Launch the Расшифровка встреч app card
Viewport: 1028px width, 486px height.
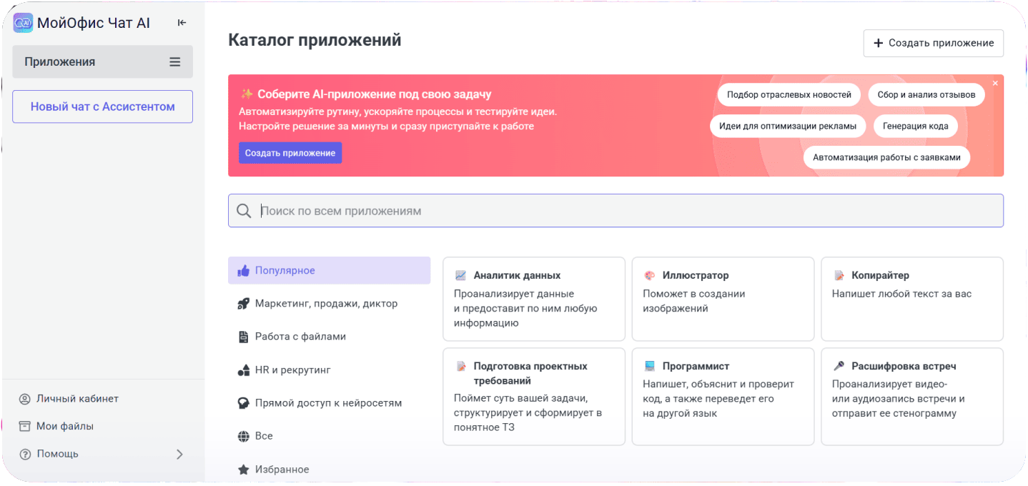click(911, 397)
